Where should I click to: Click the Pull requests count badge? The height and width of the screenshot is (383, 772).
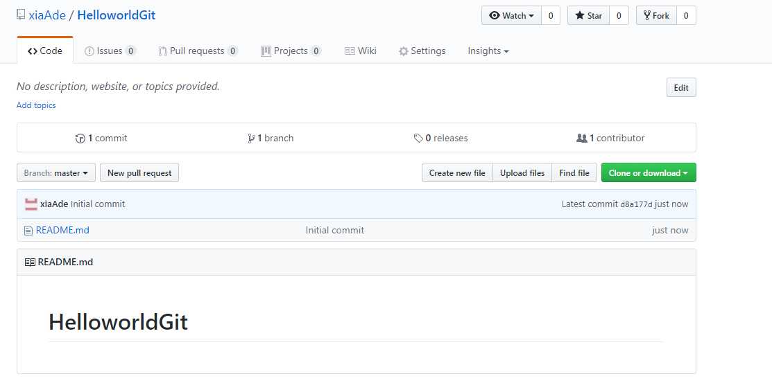coord(232,51)
